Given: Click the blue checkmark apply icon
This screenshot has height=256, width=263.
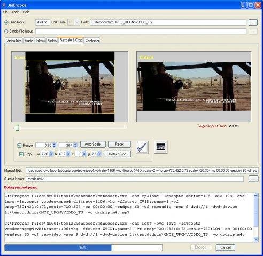Looking at the screenshot, I should coord(142,147).
